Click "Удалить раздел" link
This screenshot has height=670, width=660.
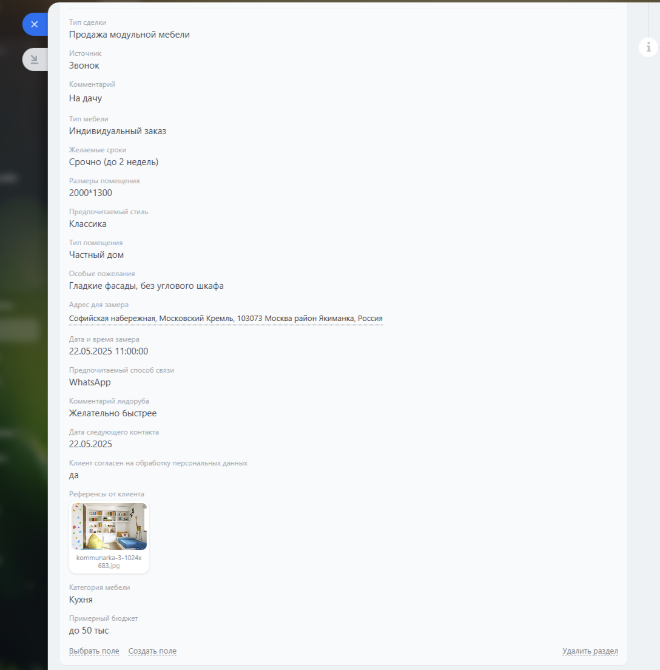pyautogui.click(x=590, y=651)
